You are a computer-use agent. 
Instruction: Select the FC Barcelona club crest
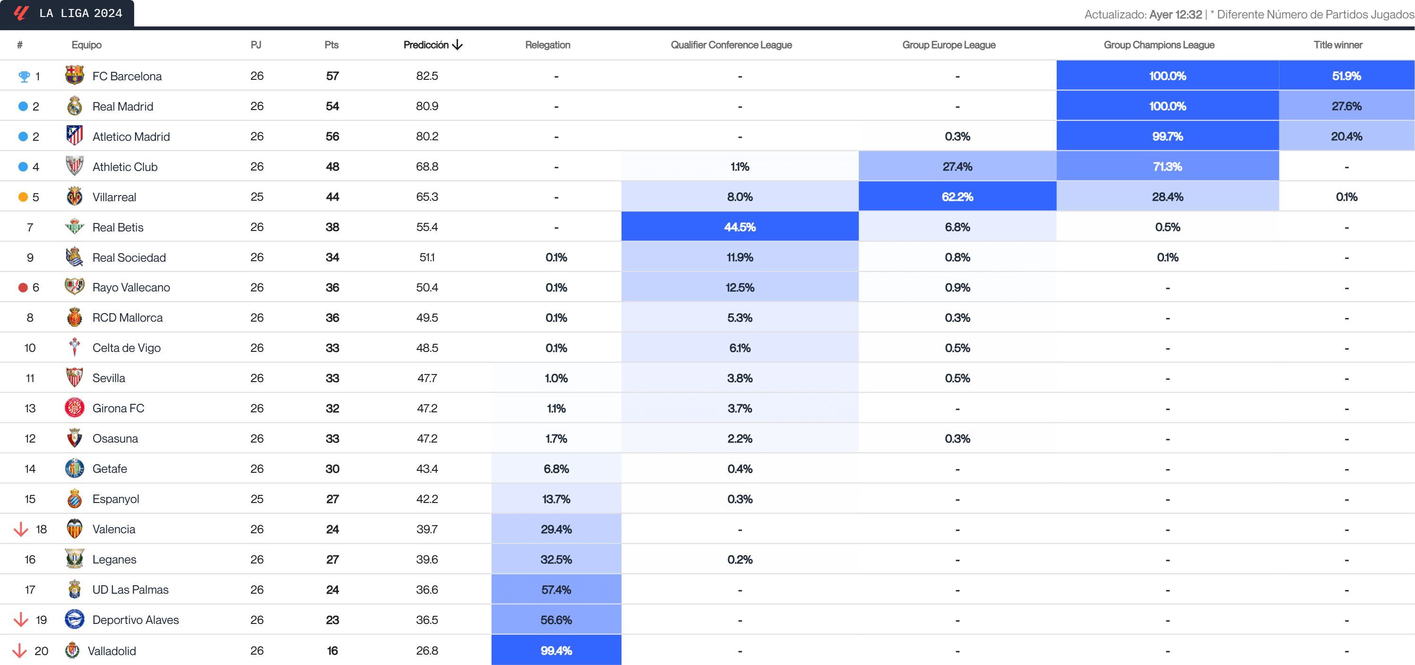(75, 76)
